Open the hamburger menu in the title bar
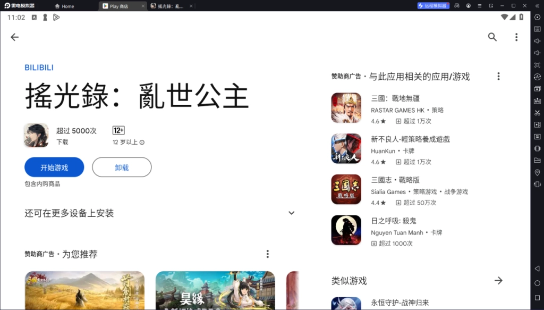Screen dimensions: 544x310 [480, 5]
